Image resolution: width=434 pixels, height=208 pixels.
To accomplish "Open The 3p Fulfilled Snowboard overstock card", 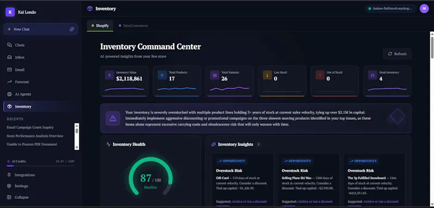I will click(374, 180).
